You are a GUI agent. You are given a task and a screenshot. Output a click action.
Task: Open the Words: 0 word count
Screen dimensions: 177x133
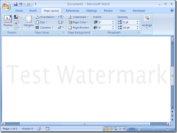[x=27, y=129]
